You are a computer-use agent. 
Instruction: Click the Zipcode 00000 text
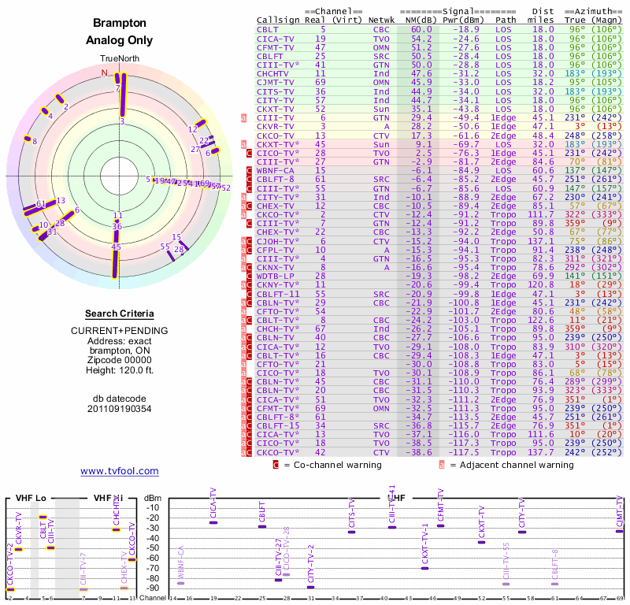click(x=120, y=360)
